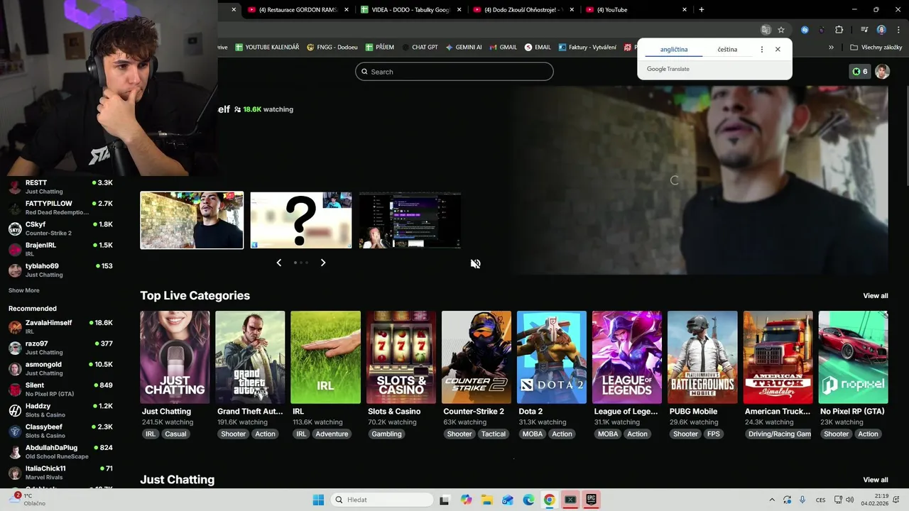Viewport: 909px width, 511px height.
Task: Open a new browser tab with plus
Action: click(702, 10)
